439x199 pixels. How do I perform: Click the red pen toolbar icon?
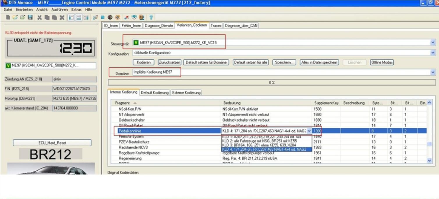pos(127,17)
